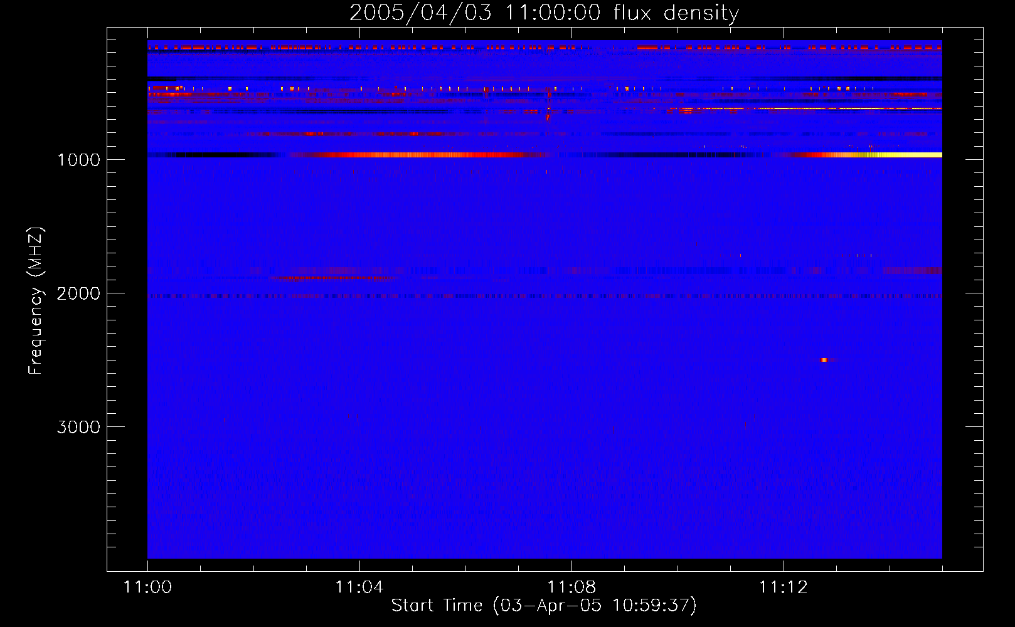Viewport: 1015px width, 627px height.
Task: Click the 11:08 time tick label
Action: 571,587
